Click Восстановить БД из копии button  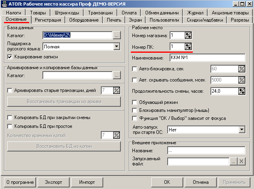64,146
